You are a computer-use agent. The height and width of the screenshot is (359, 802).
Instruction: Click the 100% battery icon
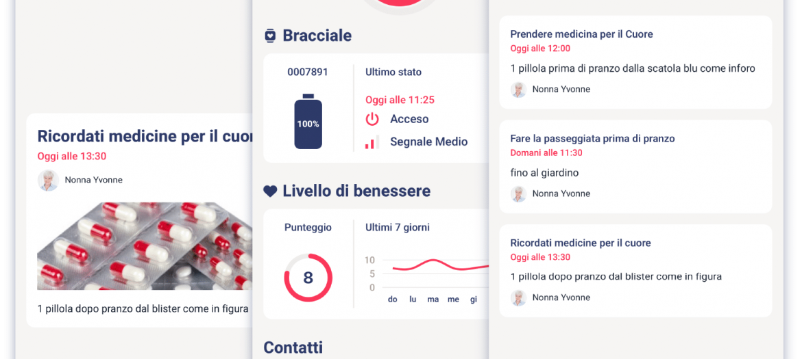click(308, 121)
